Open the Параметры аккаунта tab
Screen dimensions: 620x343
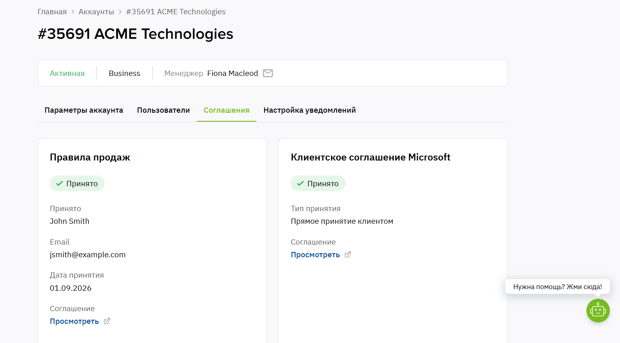coord(84,110)
